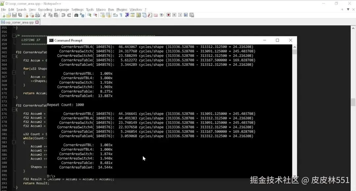Collapse the fold marker at line 375

click(14, 109)
